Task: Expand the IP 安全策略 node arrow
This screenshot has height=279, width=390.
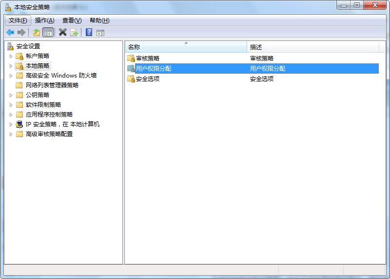Action: pos(11,124)
